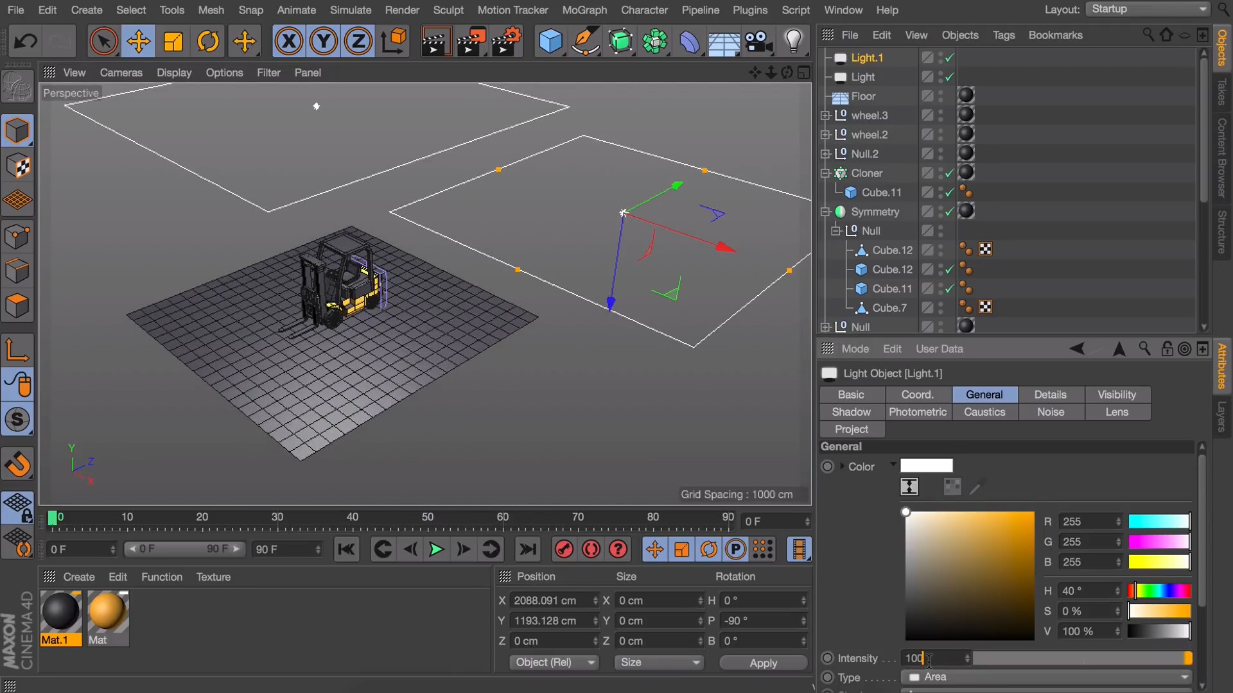Click the Apply button in coordinates panel
This screenshot has height=693, width=1233.
tap(763, 662)
